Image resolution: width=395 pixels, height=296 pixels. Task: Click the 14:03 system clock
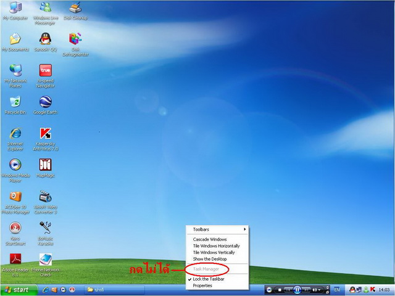click(384, 290)
